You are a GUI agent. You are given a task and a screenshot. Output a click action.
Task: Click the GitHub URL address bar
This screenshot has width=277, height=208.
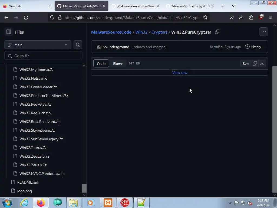click(133, 18)
